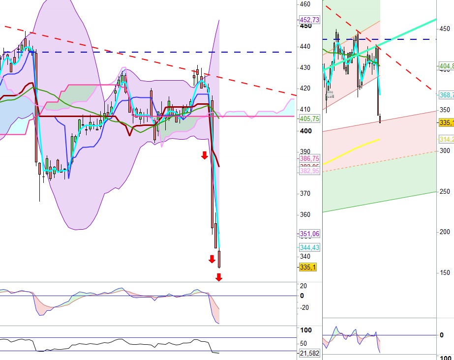
Task: Select the thick turquoise trendline in right chart
Action: [408, 30]
